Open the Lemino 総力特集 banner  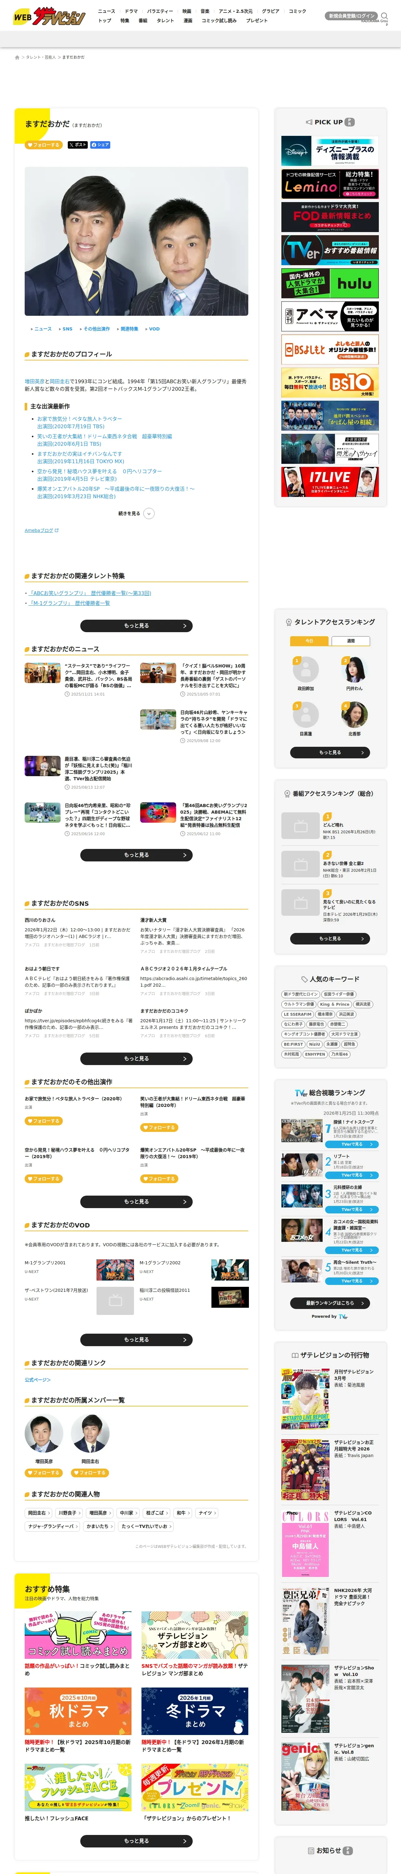(x=330, y=184)
